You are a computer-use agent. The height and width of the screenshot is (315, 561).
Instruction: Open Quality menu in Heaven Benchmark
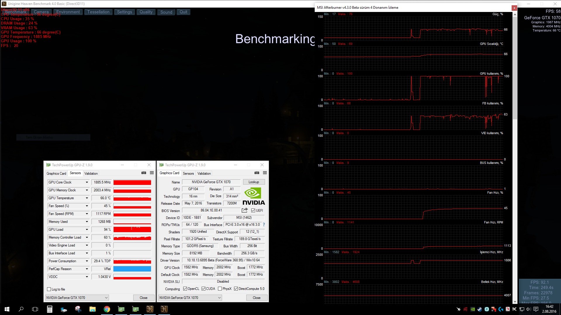[x=146, y=12]
